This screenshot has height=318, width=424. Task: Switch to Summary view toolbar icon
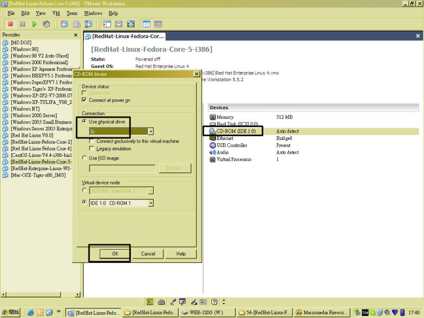click(x=146, y=24)
